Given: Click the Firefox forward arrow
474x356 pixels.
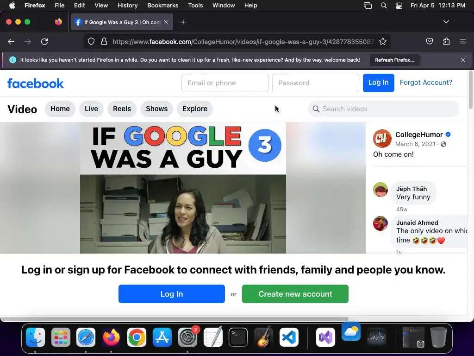Looking at the screenshot, I should (28, 41).
